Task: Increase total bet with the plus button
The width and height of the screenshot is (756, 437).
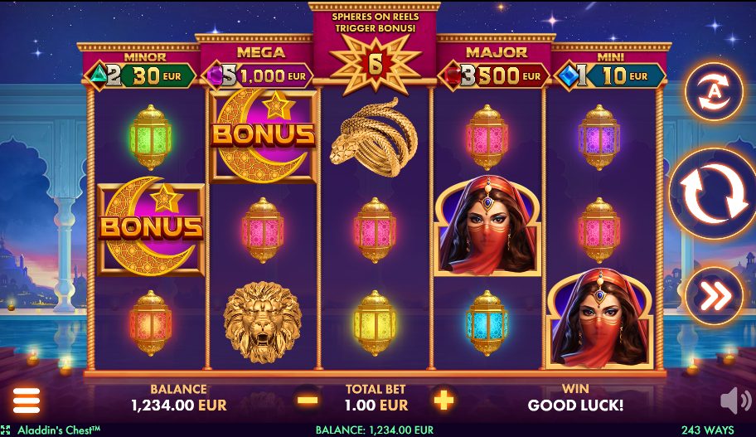Action: pos(443,400)
